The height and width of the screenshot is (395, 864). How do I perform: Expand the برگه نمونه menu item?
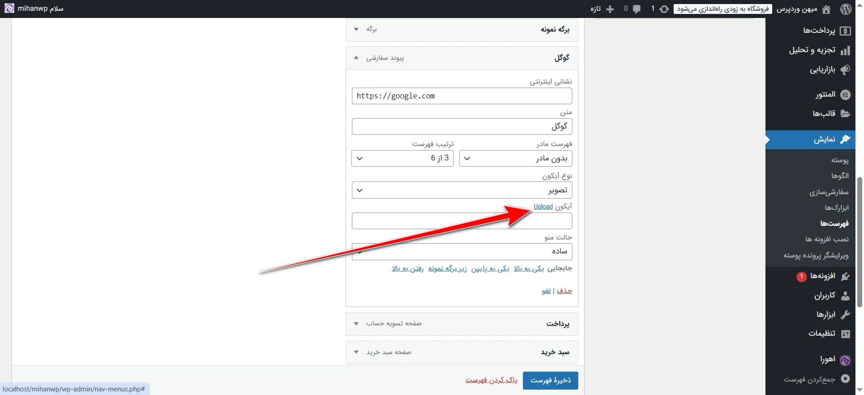(356, 29)
